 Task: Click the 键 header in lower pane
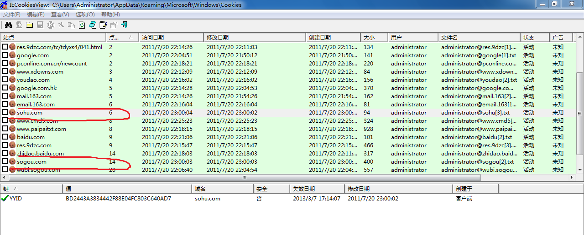[x=31, y=189]
